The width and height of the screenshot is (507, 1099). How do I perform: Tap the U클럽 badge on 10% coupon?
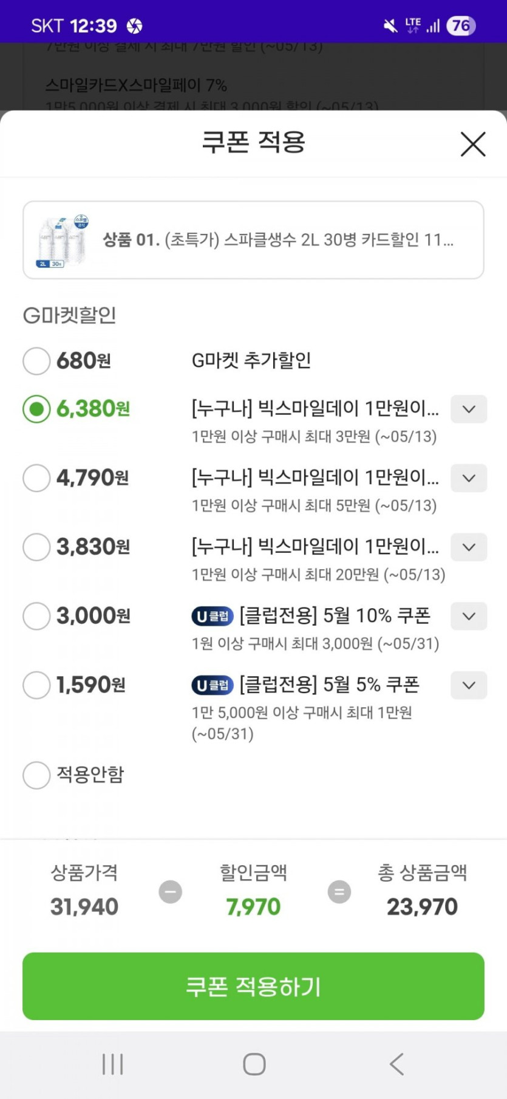pyautogui.click(x=213, y=616)
